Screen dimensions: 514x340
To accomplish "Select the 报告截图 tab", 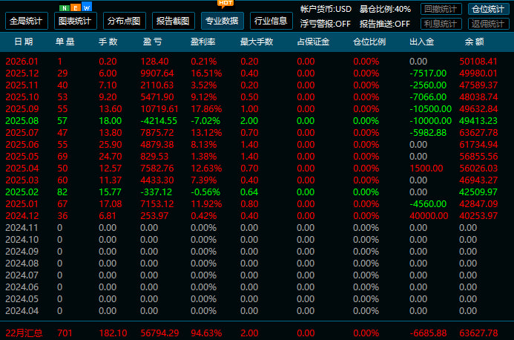I will (x=174, y=21).
